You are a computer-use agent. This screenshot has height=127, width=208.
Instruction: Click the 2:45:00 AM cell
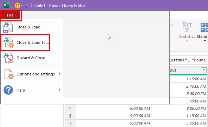click(x=188, y=86)
